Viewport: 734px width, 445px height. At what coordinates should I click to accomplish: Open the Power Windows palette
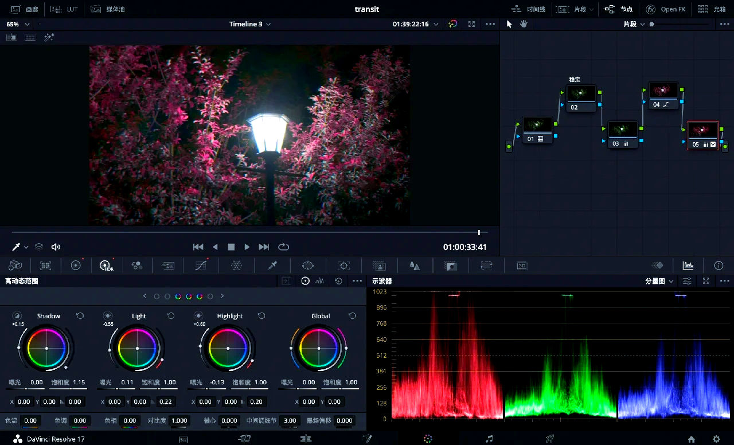pyautogui.click(x=308, y=265)
